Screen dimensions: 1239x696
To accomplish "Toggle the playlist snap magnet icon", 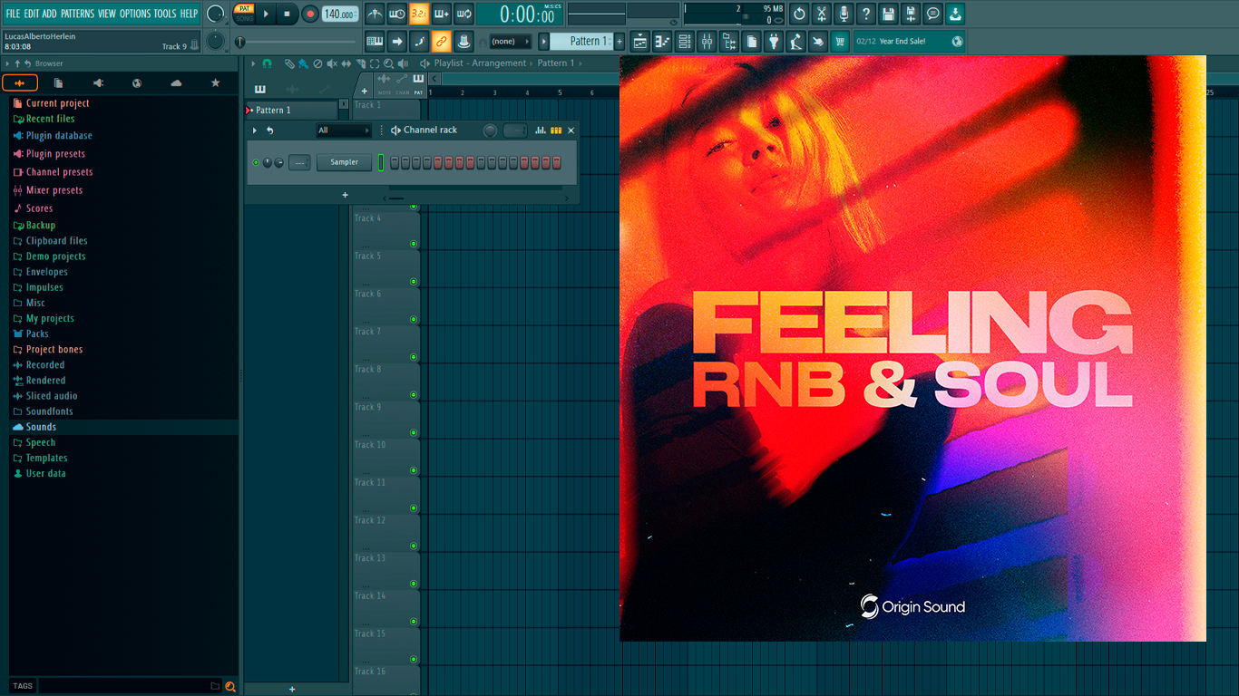I will pos(267,63).
